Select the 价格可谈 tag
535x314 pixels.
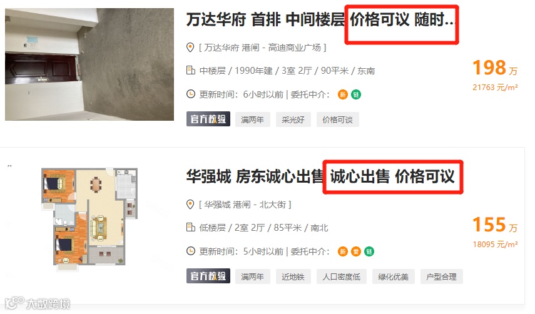pyautogui.click(x=337, y=119)
